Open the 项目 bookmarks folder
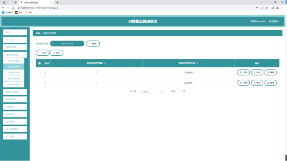Image resolution: width=287 pixels, height=161 pixels. 28,13
